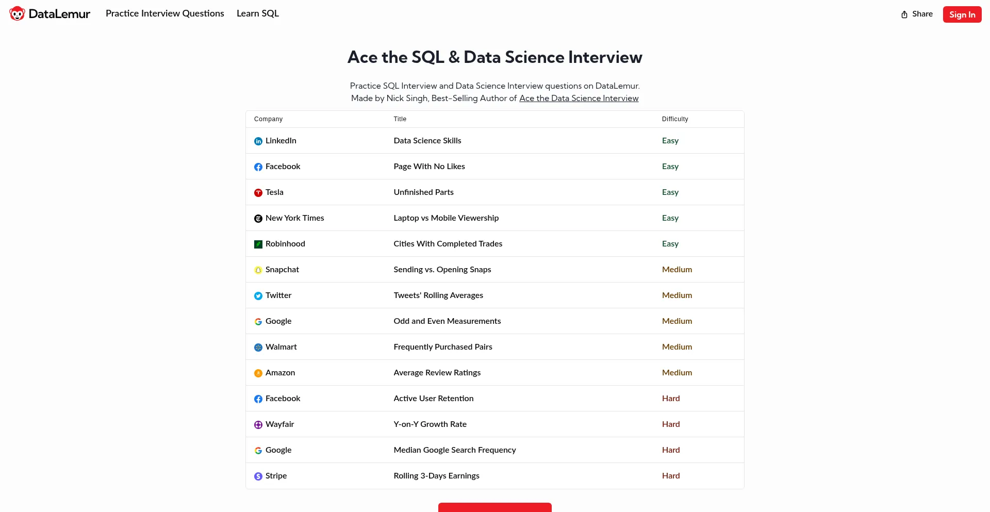Open the Median Google Search Frequency question
The height and width of the screenshot is (512, 990).
454,450
